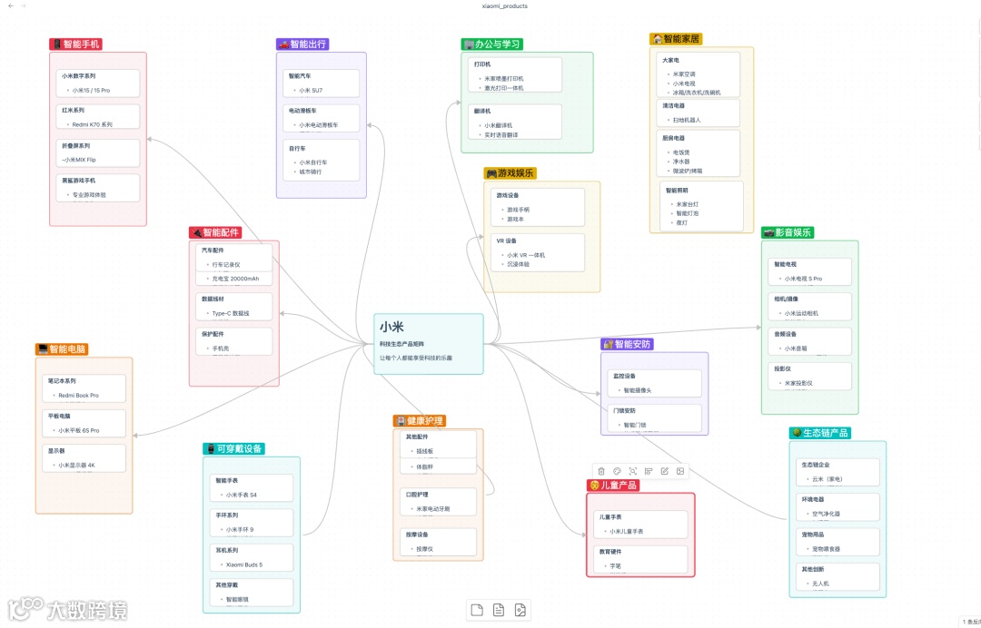Select the 生态链产品 group label
Image resolution: width=981 pixels, height=628 pixels.
tap(820, 432)
